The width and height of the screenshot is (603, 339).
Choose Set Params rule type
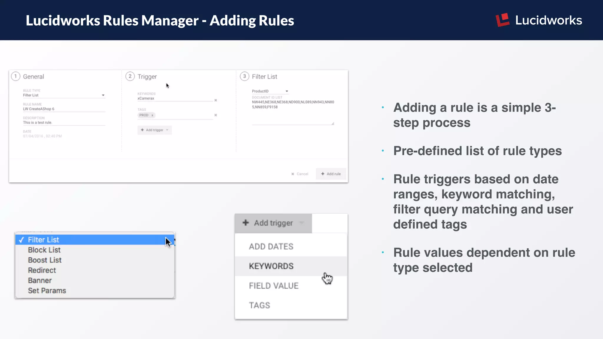click(95, 291)
